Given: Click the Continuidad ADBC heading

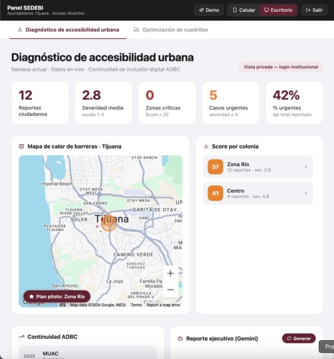Looking at the screenshot, I should click(53, 337).
